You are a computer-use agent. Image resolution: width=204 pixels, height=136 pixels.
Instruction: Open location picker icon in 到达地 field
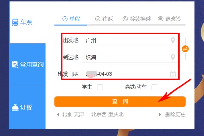173,57
